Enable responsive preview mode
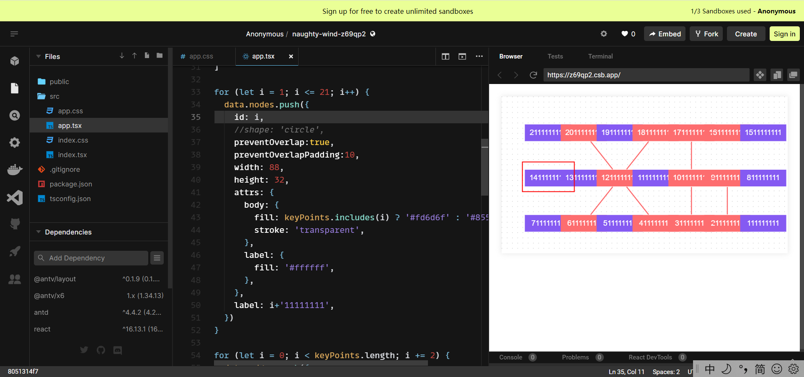 pos(777,75)
